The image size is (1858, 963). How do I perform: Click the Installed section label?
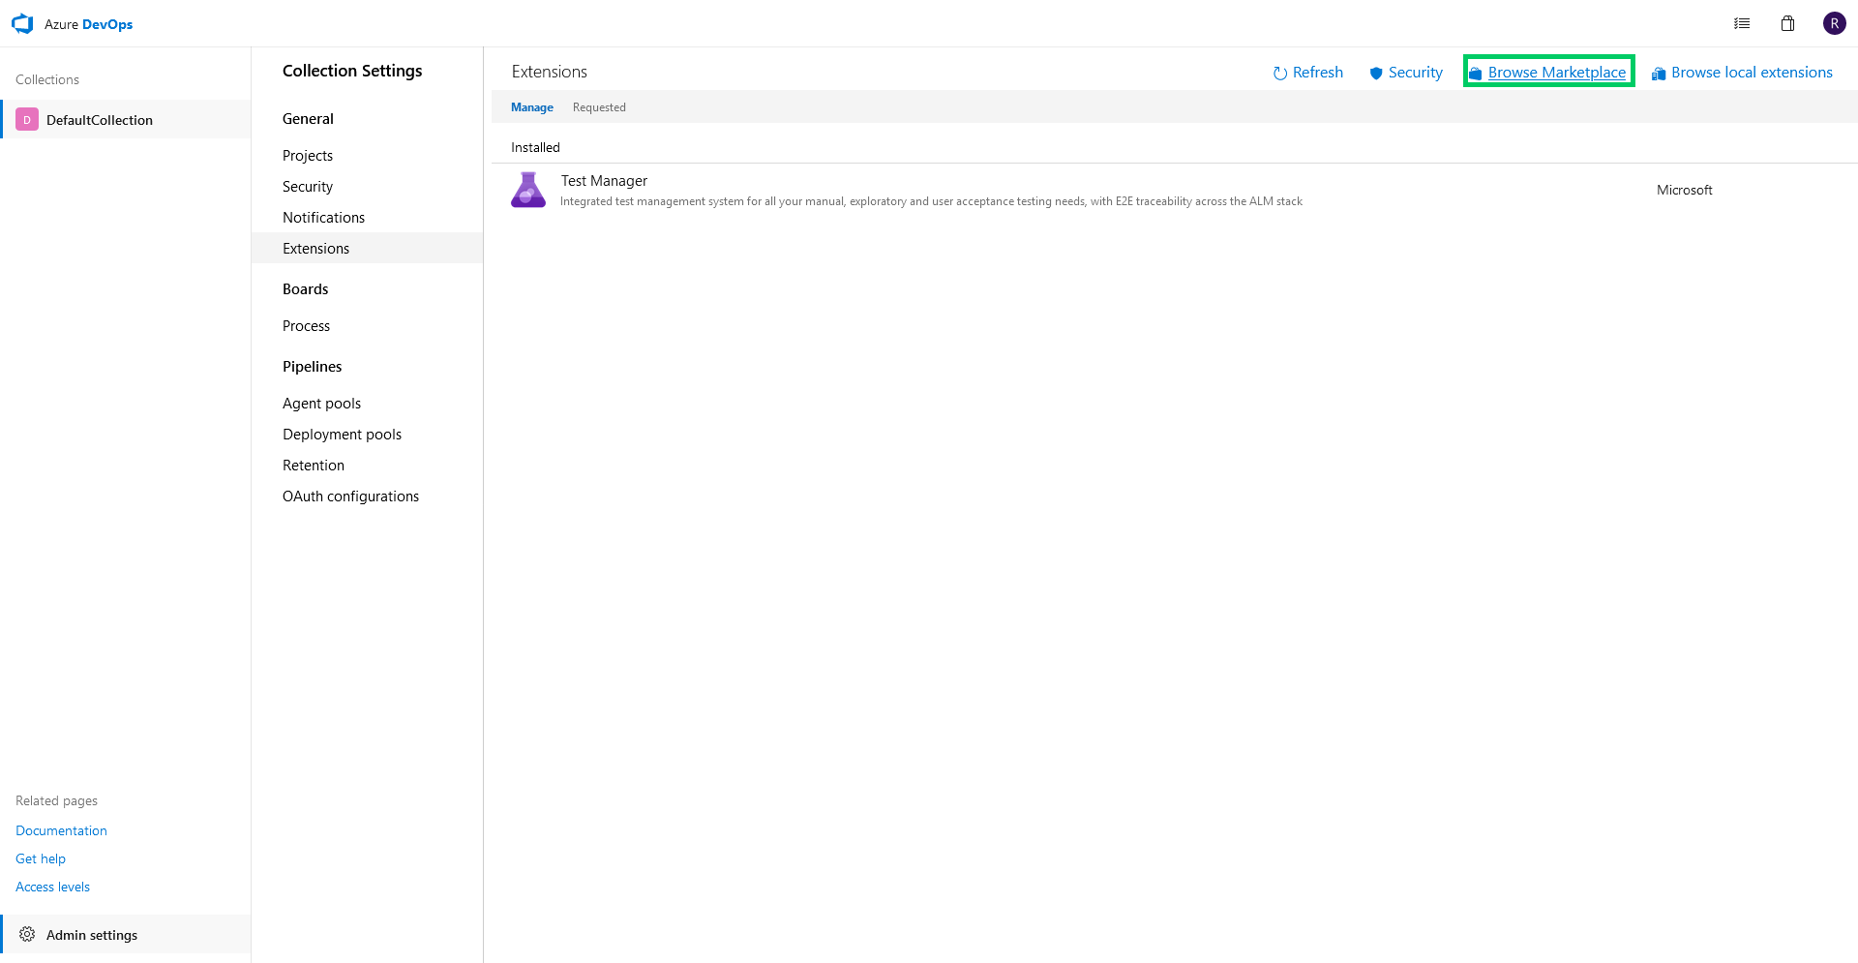pyautogui.click(x=535, y=147)
